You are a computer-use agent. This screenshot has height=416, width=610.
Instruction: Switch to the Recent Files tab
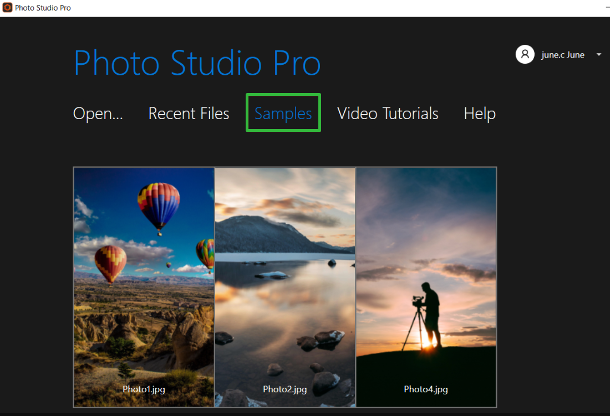tap(189, 114)
